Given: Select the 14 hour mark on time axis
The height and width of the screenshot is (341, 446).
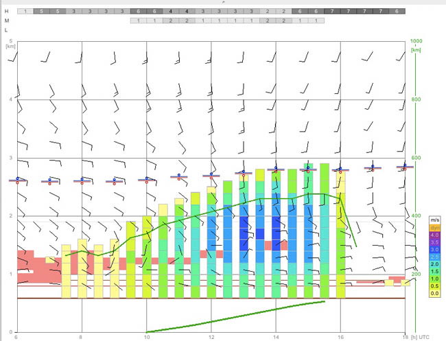Looking at the screenshot, I should click(x=276, y=338).
